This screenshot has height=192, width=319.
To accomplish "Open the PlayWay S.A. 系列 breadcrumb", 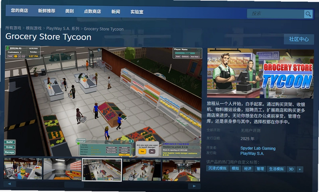I will 63,29.
